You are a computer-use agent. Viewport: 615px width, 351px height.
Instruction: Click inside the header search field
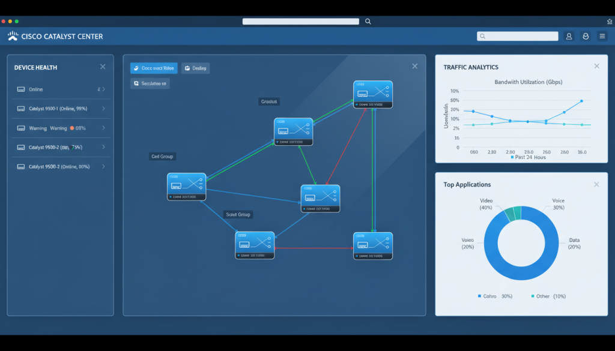coord(517,36)
